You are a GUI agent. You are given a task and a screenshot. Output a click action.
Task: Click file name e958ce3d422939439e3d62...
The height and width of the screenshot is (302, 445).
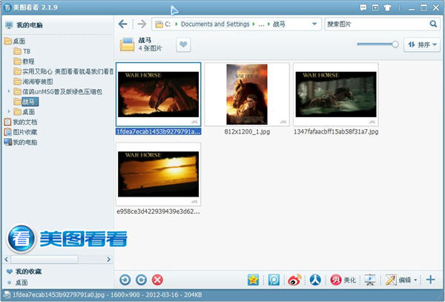158,211
